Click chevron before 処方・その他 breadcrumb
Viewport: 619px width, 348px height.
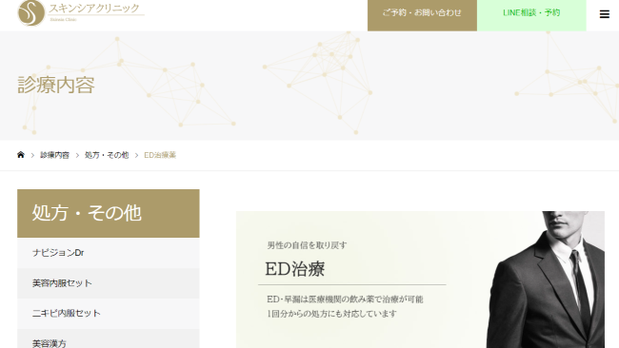77,155
